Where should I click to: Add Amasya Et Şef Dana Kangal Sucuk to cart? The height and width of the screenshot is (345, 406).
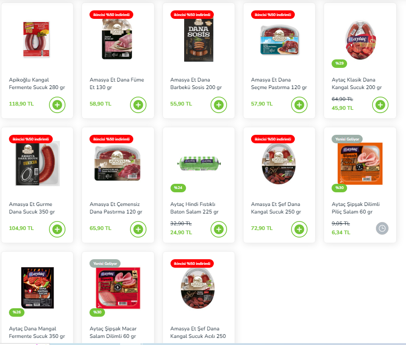click(300, 229)
